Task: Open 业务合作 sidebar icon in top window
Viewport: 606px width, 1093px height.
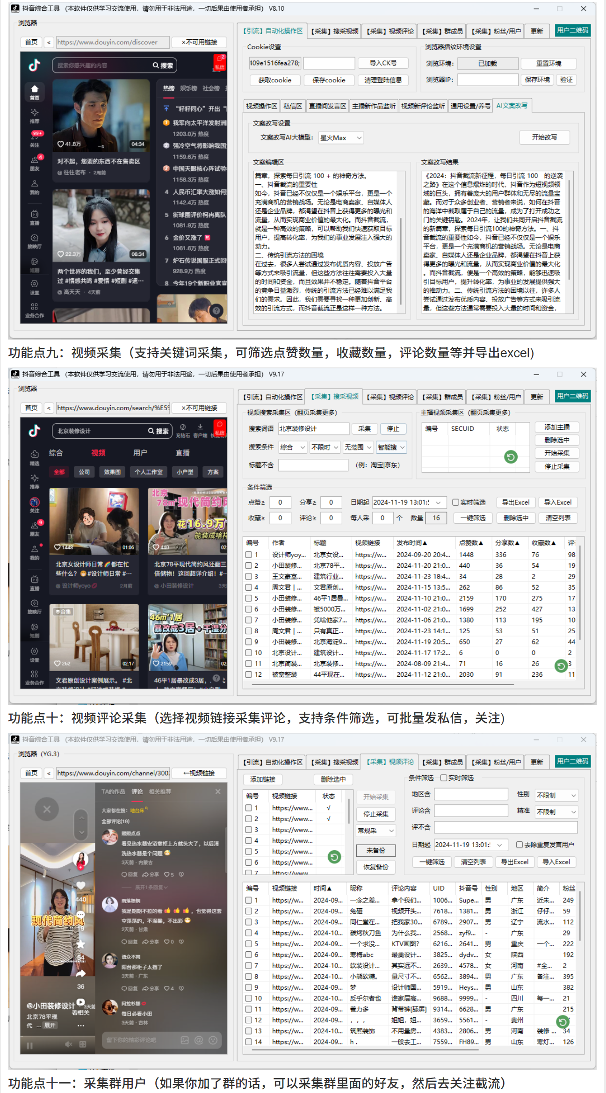Action: point(35,310)
